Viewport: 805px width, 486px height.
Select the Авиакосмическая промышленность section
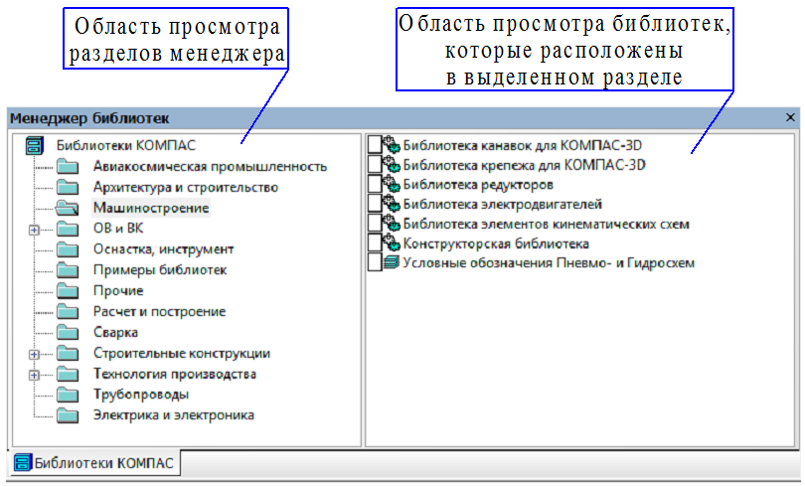(x=210, y=167)
